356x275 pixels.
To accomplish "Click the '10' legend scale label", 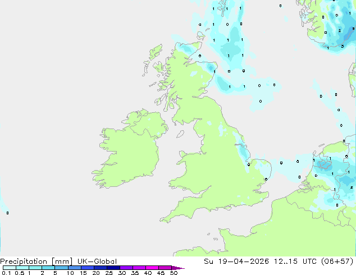I will tap(70, 273).
